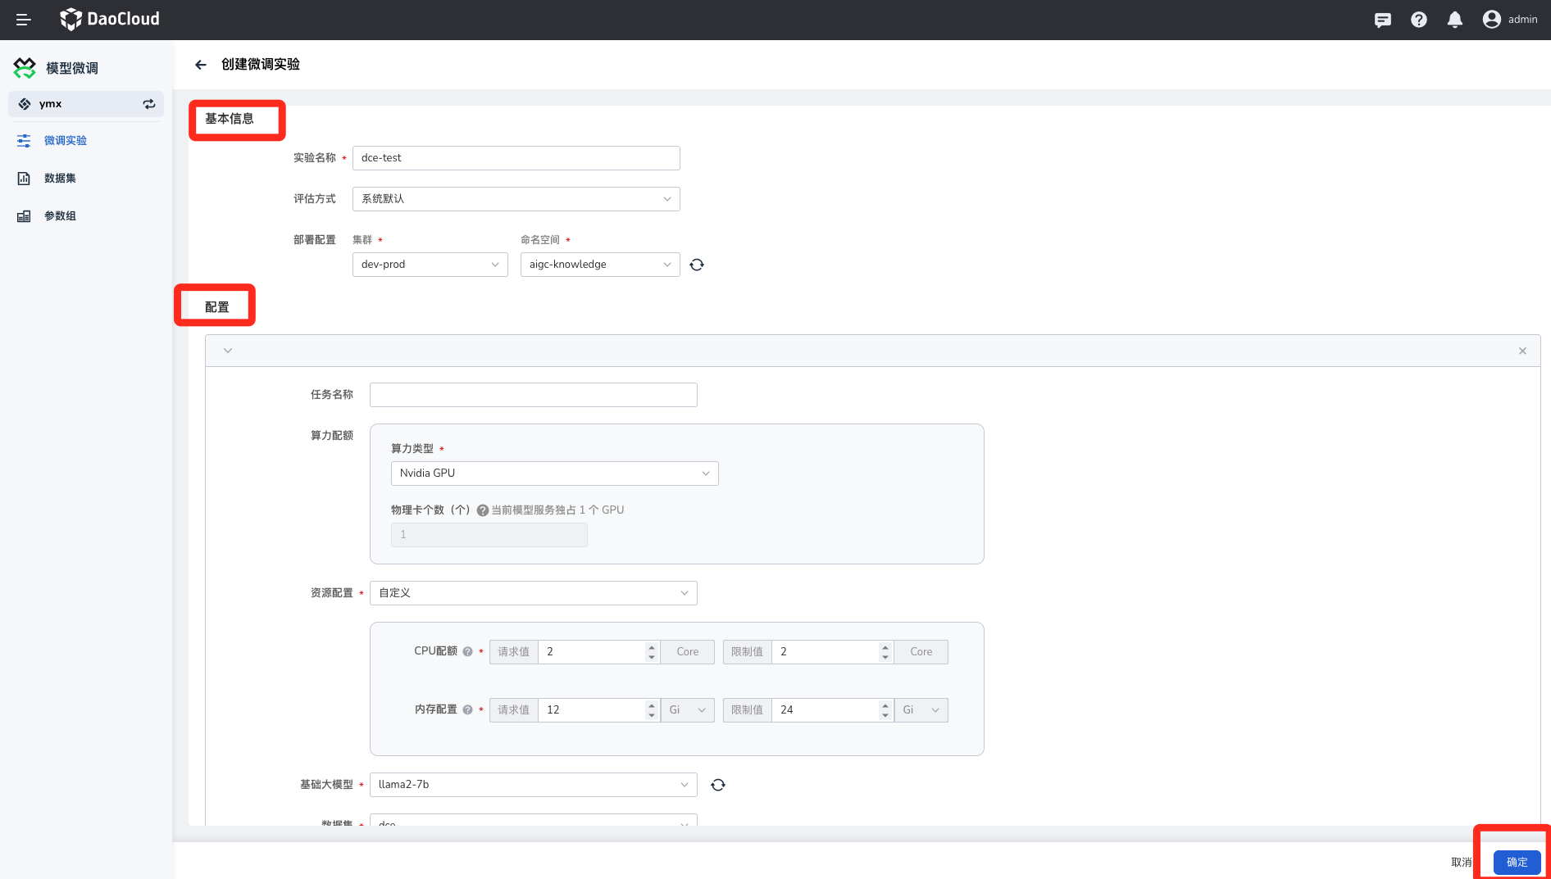Open the 集群 dev-prod dropdown

tap(430, 265)
